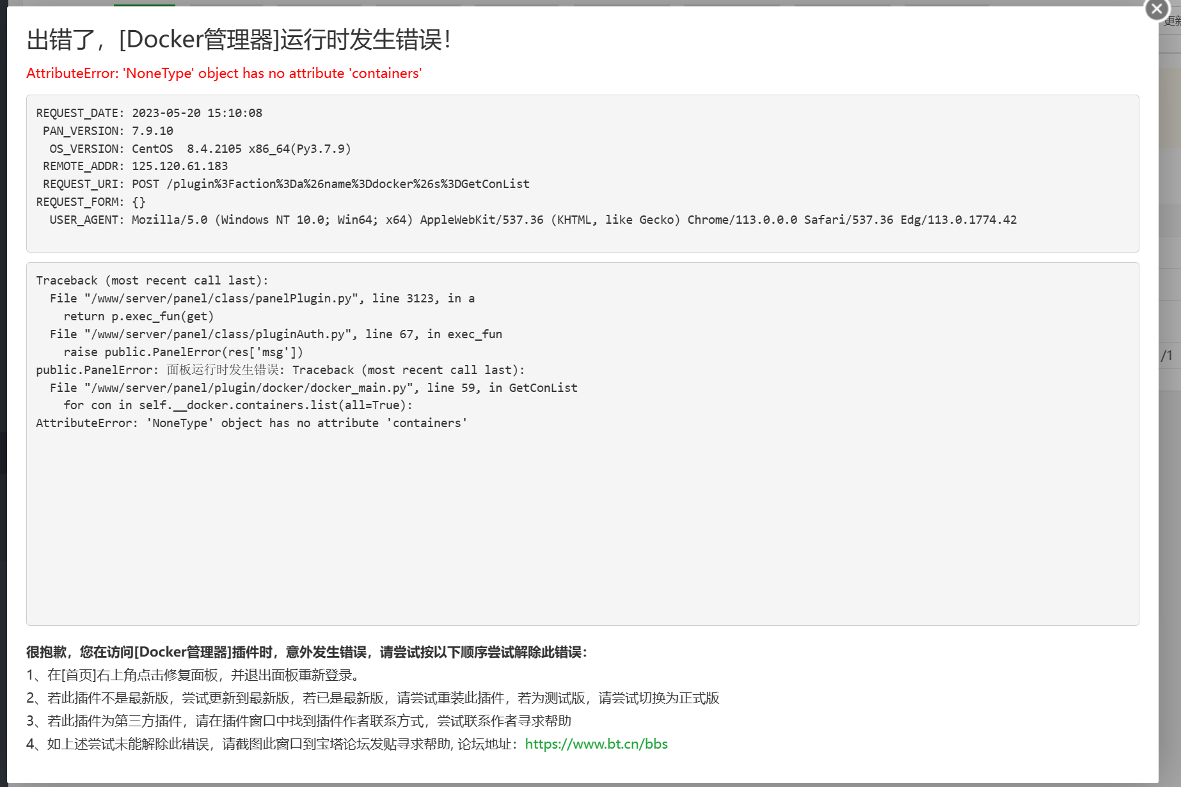Screen dimensions: 1181x787
Task: Click 'raise public.PanelError' line
Action: tap(183, 352)
